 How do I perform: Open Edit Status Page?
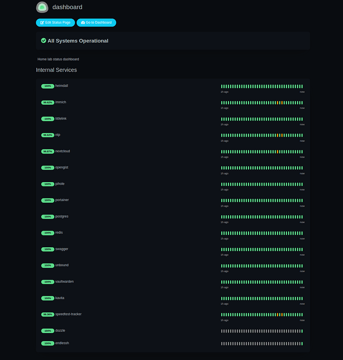point(55,23)
